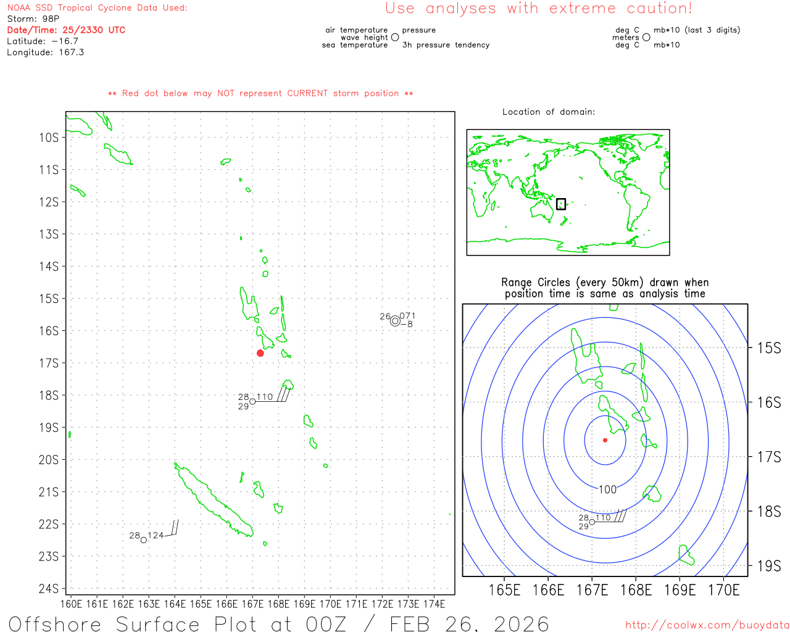Select the buoy station circle reading 124
Image resolution: width=790 pixels, height=632 pixels.
point(144,540)
